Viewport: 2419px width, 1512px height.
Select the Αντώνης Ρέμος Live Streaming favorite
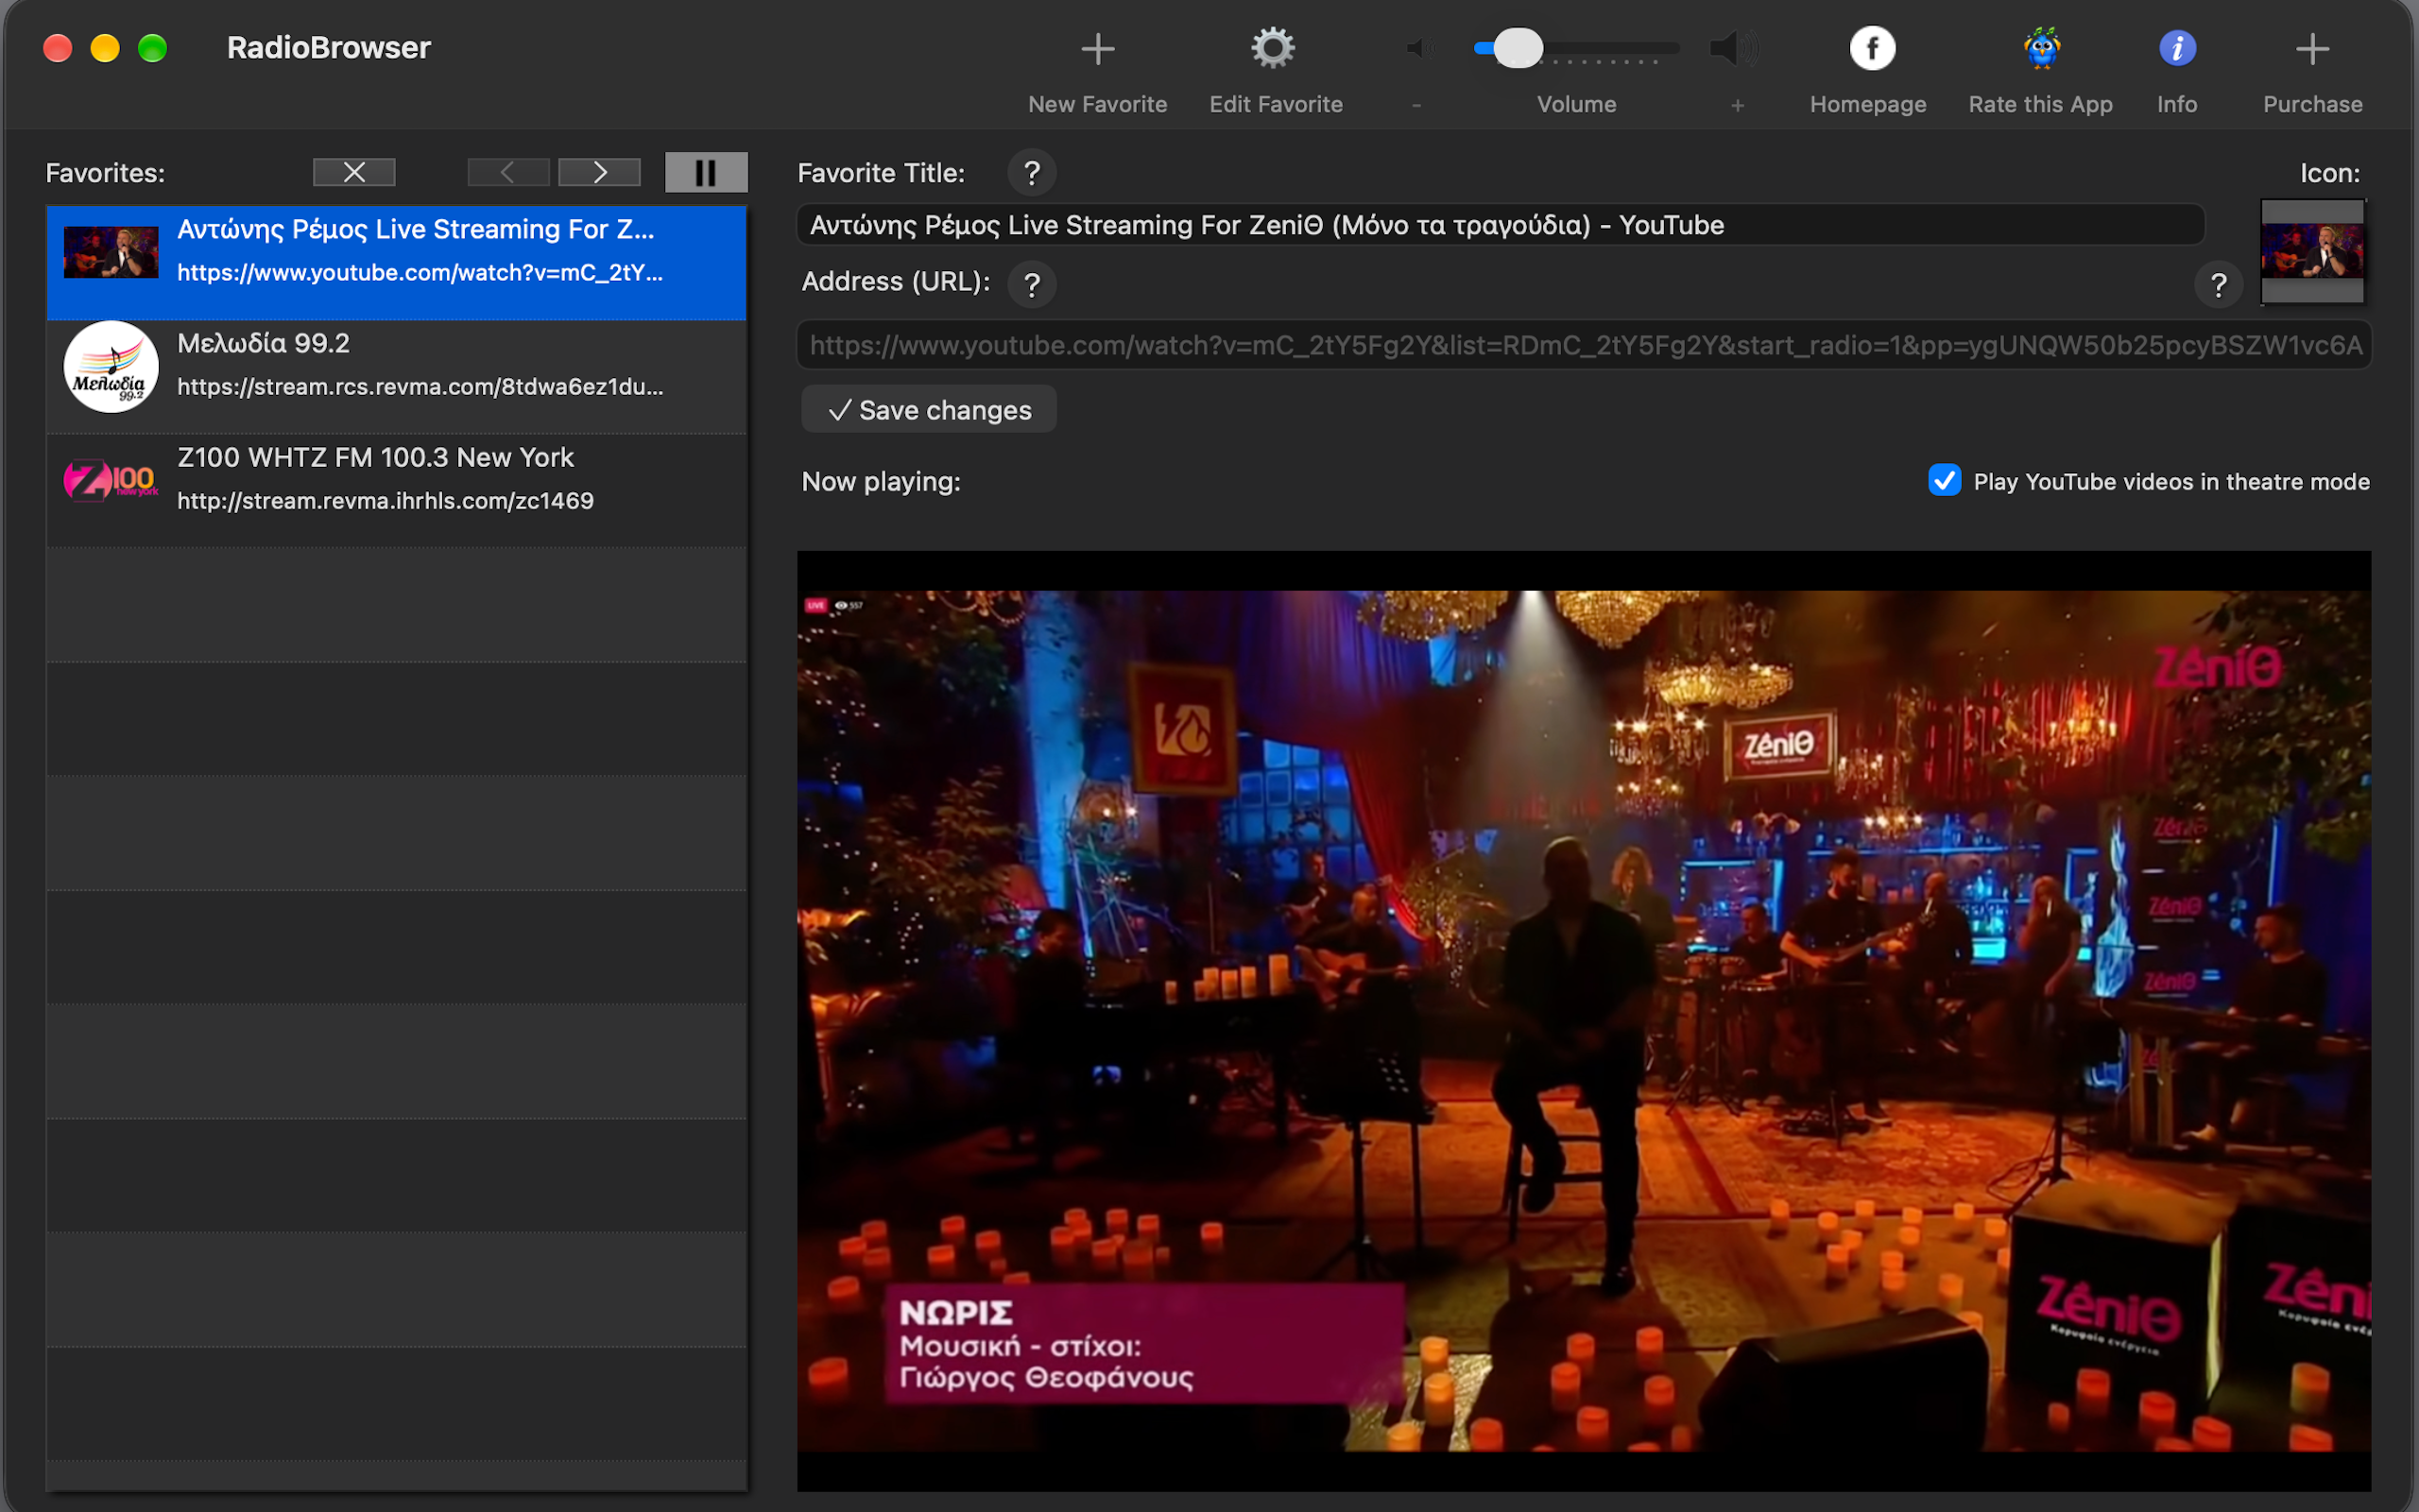(396, 262)
